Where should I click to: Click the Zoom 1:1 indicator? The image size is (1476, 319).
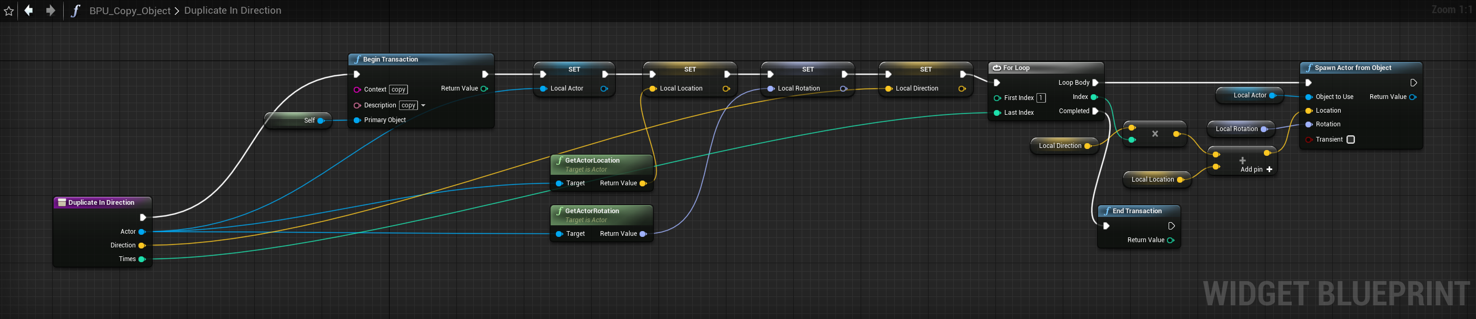coord(1450,9)
